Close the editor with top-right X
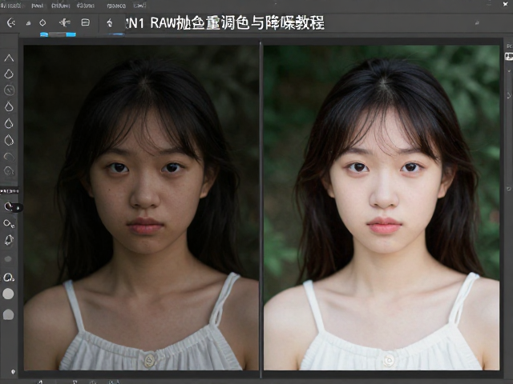 [x=506, y=4]
